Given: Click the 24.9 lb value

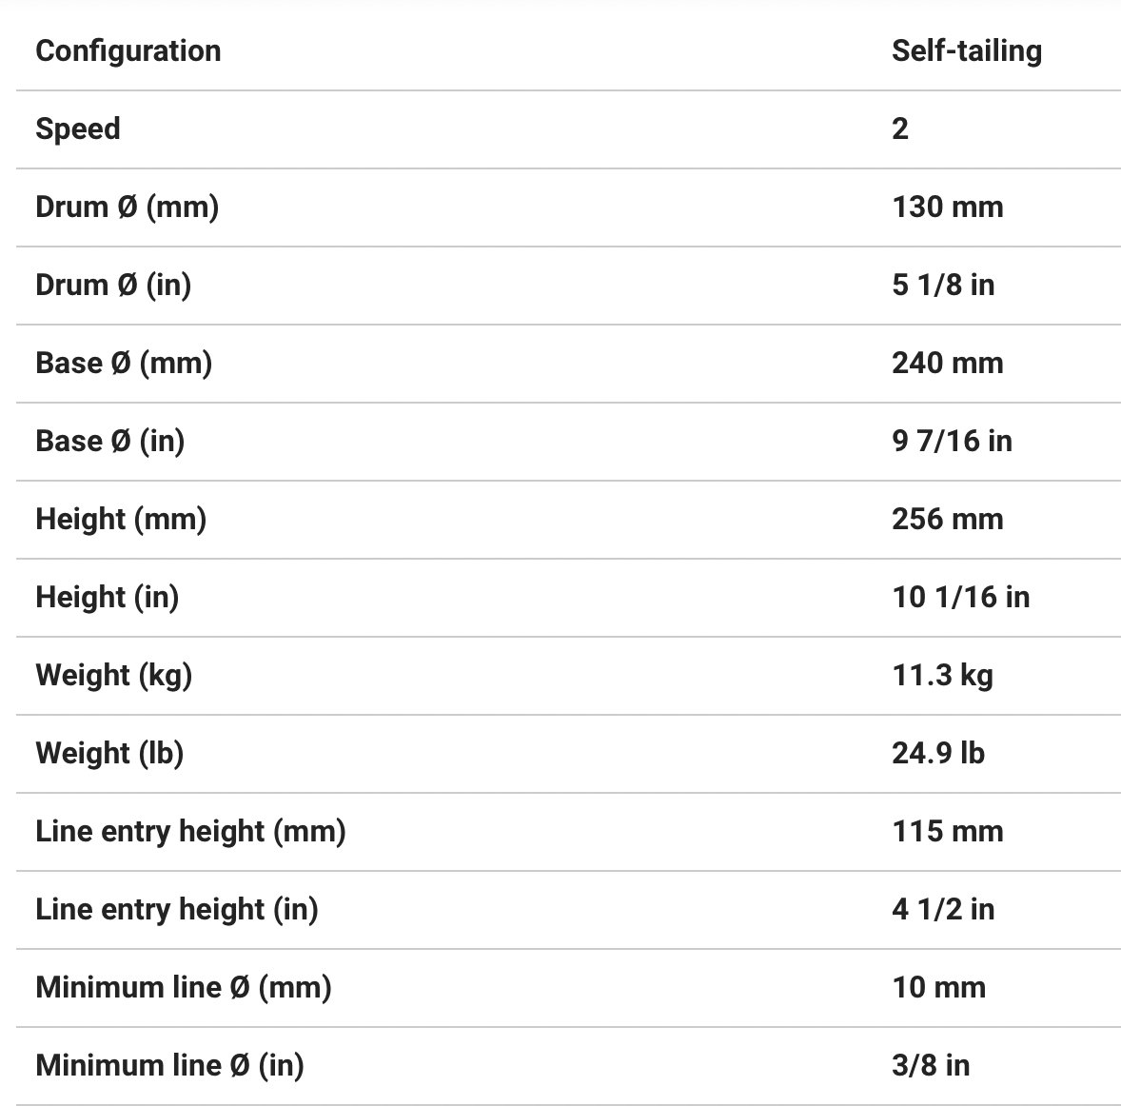Looking at the screenshot, I should pyautogui.click(x=937, y=753).
